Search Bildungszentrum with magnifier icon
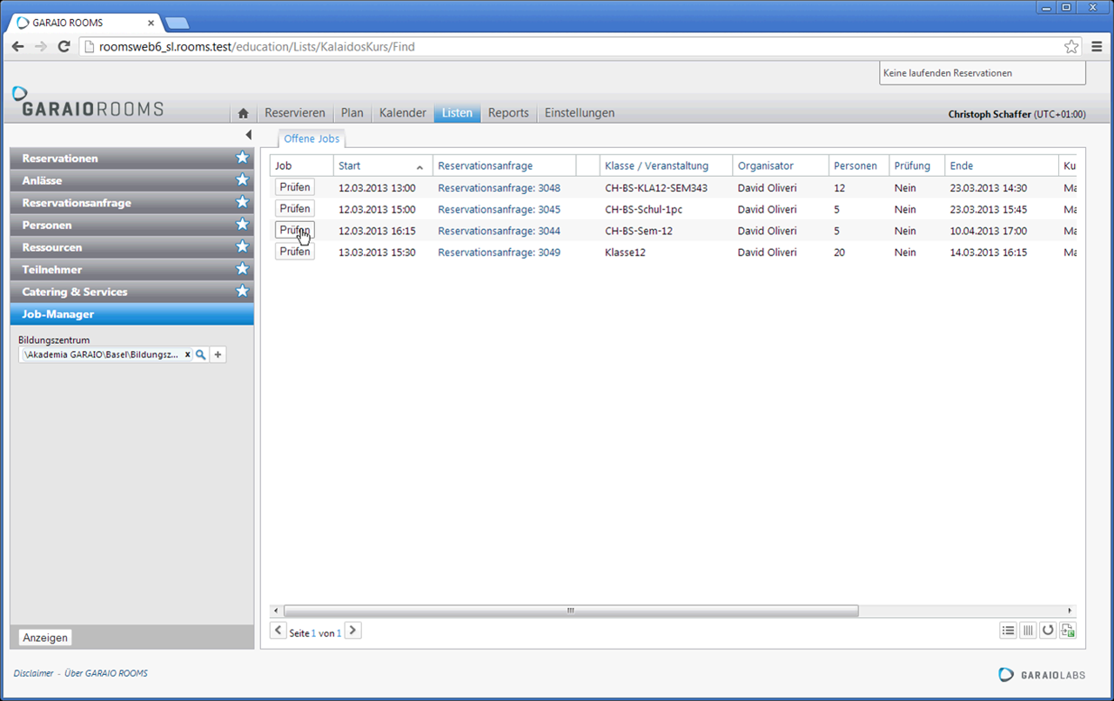This screenshot has width=1114, height=701. [x=201, y=354]
